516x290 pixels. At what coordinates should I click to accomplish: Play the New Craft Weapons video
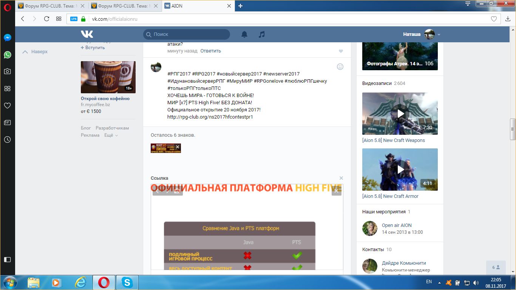coord(400,114)
